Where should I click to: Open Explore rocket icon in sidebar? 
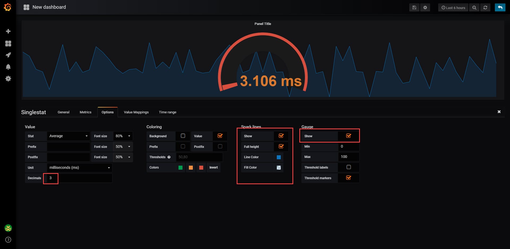[x=8, y=55]
